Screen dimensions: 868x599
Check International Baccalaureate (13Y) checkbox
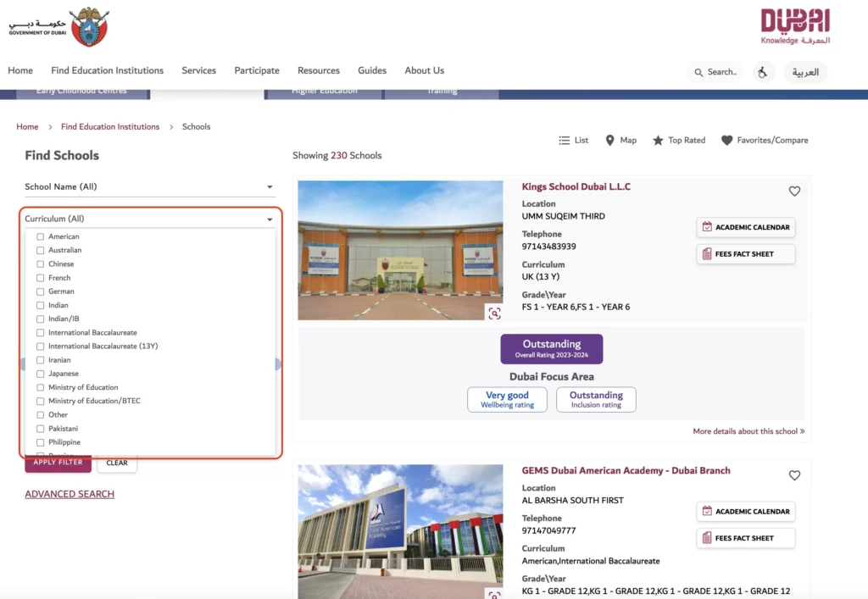[41, 347]
